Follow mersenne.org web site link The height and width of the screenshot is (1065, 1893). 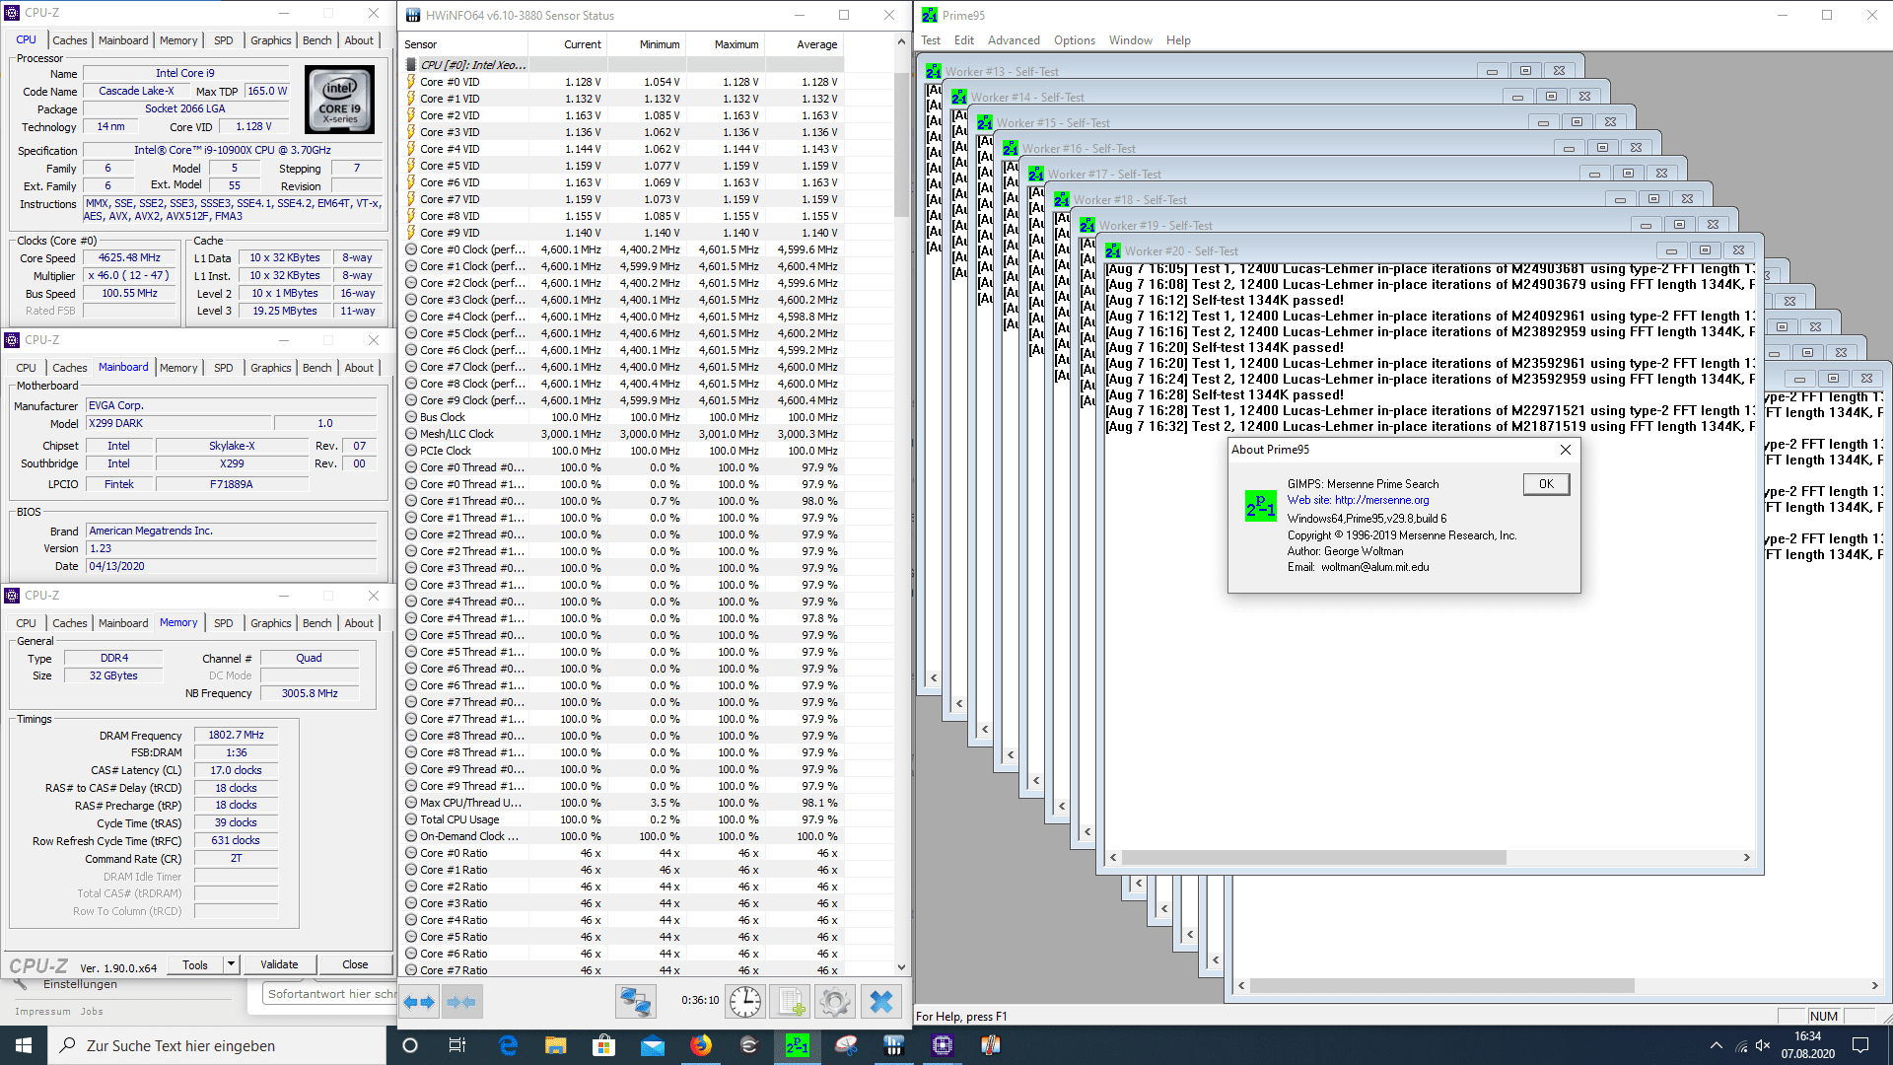[1381, 500]
